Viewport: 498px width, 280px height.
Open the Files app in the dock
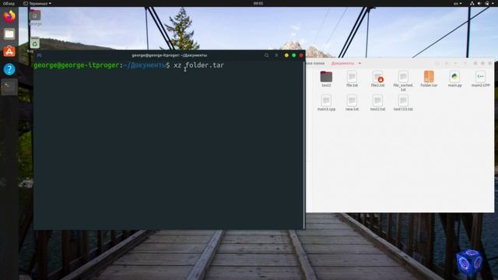9,34
